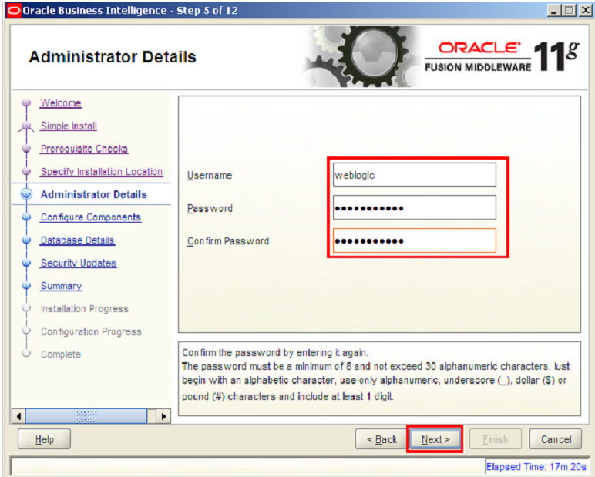
Task: Click the Installation Progress step bullet icon
Action: coord(26,308)
